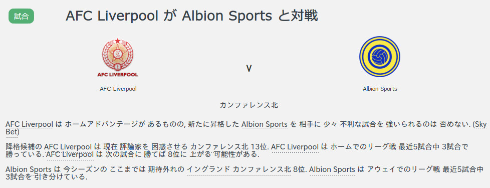Click カンファレンス北 13位 text in second paragraph
The height and width of the screenshot is (188, 490).
[x=229, y=146]
